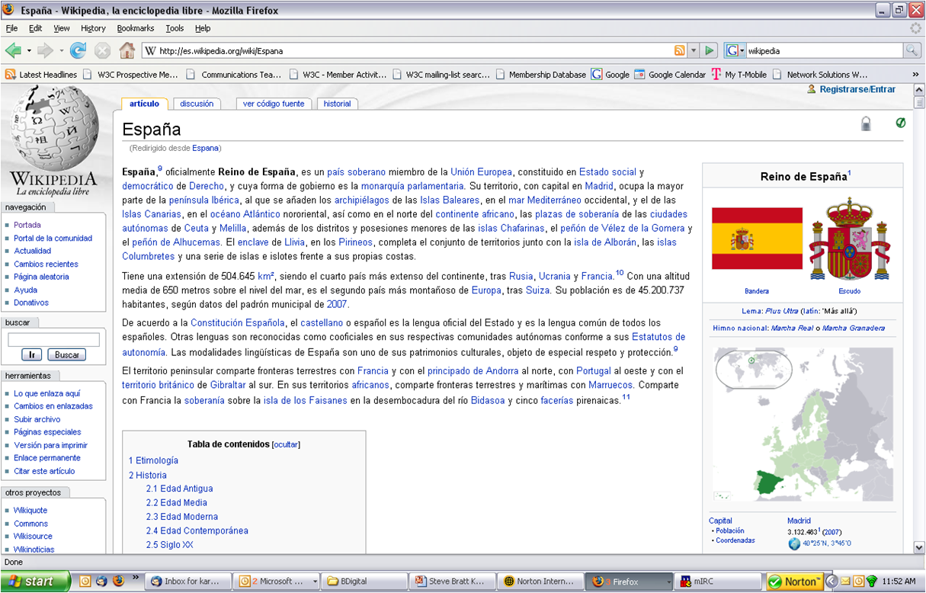Image resolution: width=926 pixels, height=593 pixels.
Task: Click the Buscar button in sidebar
Action: 66,355
